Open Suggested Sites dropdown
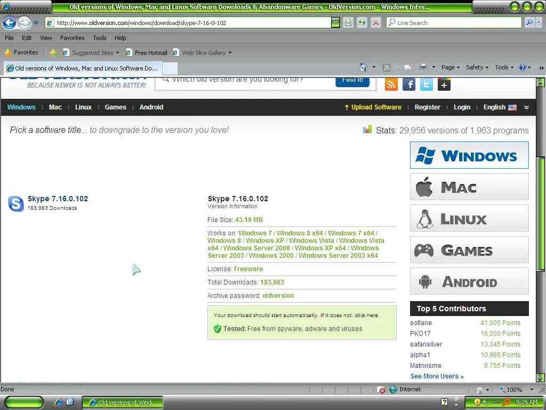Image resolution: width=546 pixels, height=410 pixels. tap(91, 53)
